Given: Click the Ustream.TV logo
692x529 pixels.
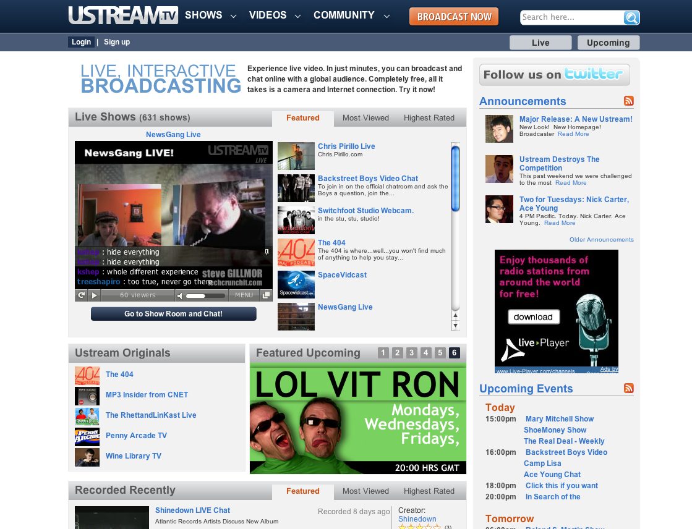Looking at the screenshot, I should pyautogui.click(x=123, y=15).
